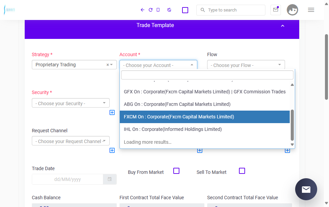329x207 pixels.
Task: Click the Loading more results text
Action: (148, 142)
